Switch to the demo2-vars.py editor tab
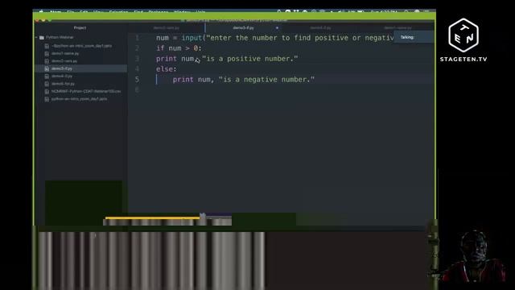Screen dimensions: 515x290 pyautogui.click(x=167, y=28)
